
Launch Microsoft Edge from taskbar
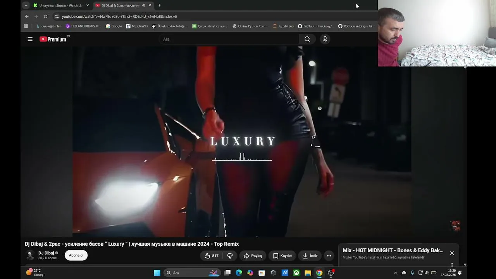click(x=239, y=273)
